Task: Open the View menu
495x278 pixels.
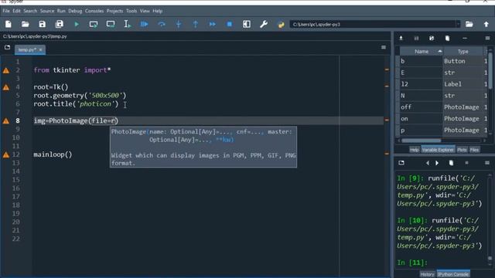Action: point(145,11)
